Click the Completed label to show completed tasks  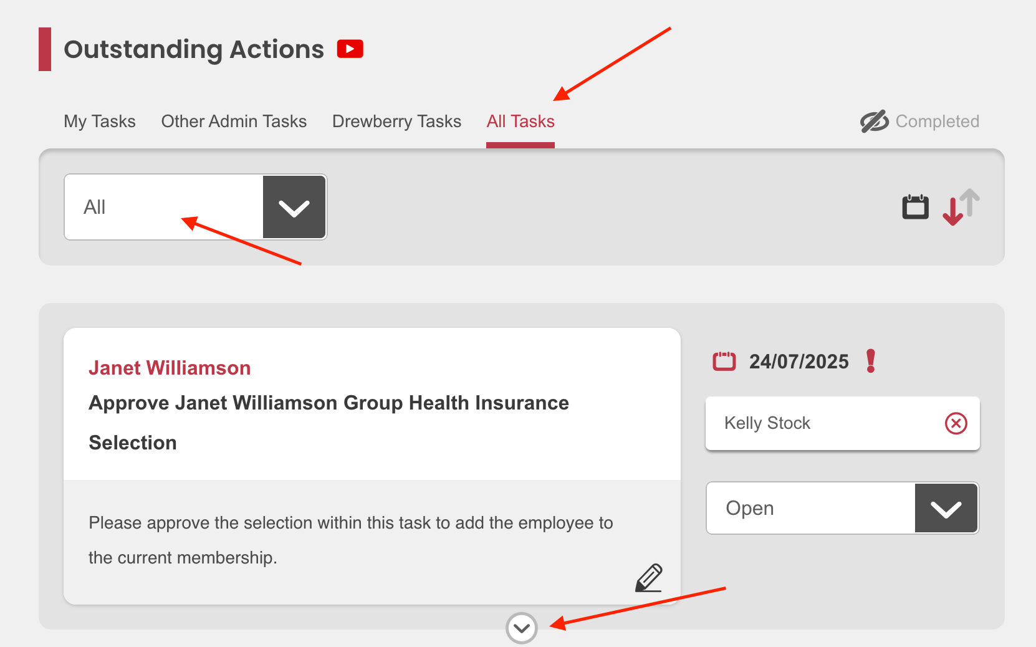(937, 122)
